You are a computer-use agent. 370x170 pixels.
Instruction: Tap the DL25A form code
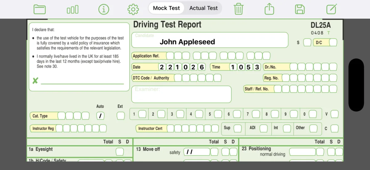tap(320, 26)
